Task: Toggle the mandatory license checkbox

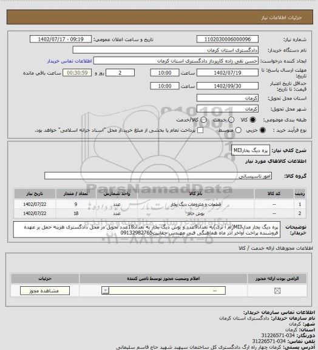Action: tap(277, 291)
